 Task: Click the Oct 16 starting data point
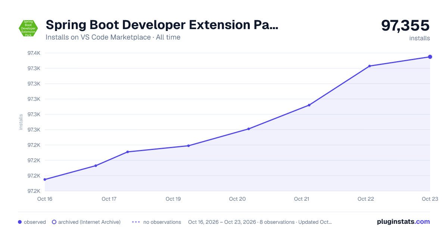45,179
